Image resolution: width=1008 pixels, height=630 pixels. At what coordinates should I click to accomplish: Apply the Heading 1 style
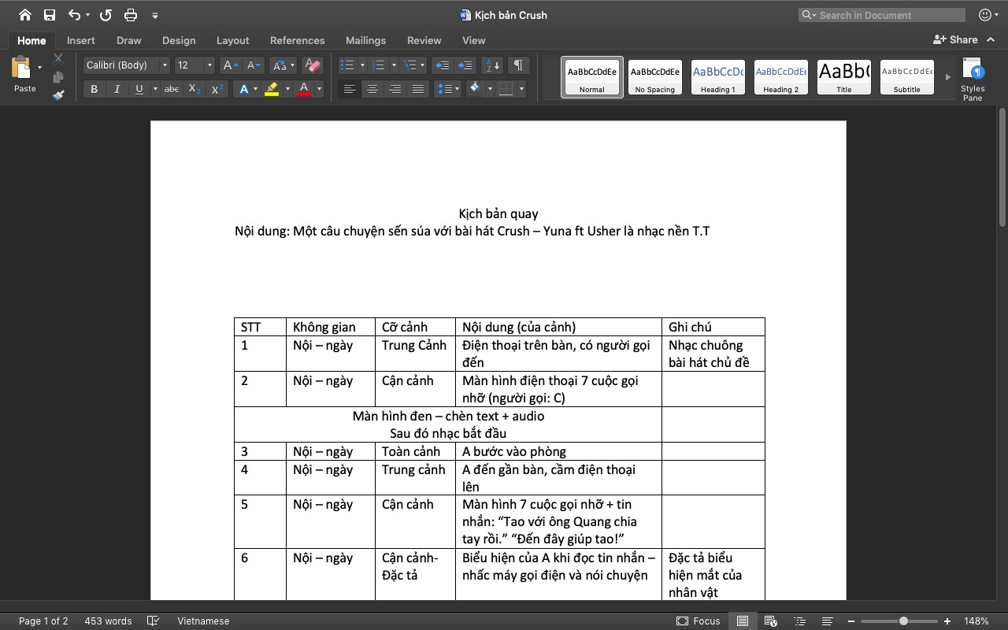click(x=718, y=77)
